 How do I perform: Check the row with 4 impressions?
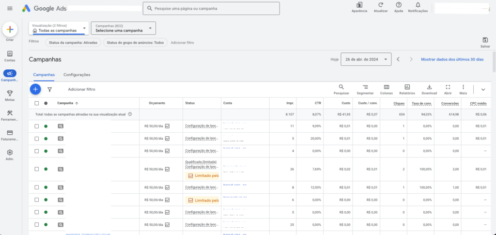click(x=37, y=151)
